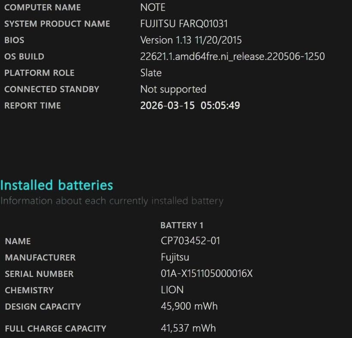This screenshot has width=352, height=338.
Task: Select the FUJITSU FARQ01031 product name text
Action: coord(184,24)
